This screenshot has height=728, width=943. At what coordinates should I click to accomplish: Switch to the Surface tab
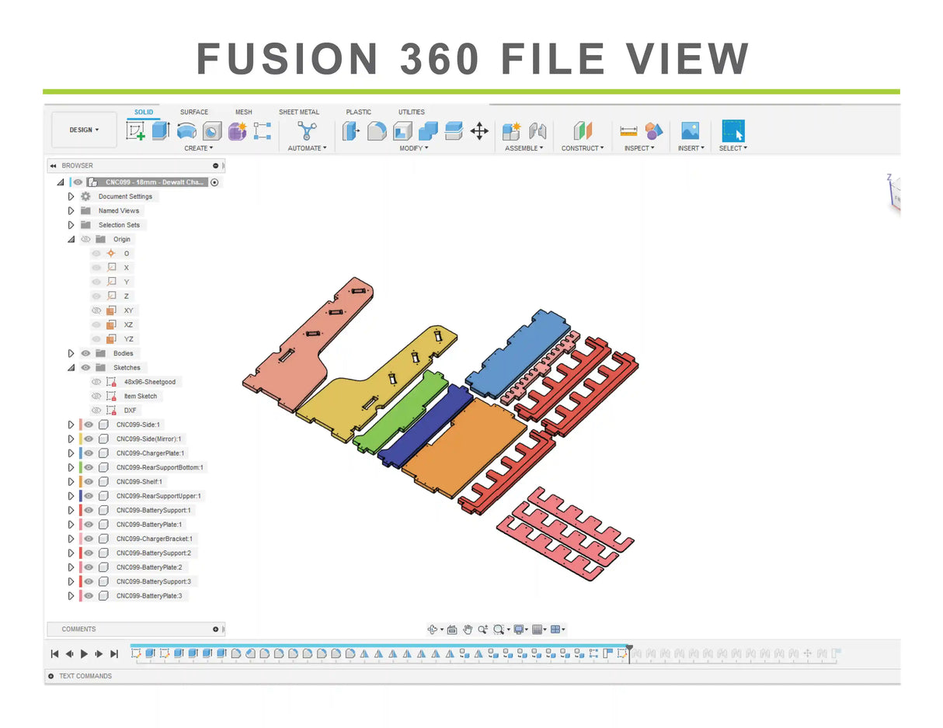[194, 112]
